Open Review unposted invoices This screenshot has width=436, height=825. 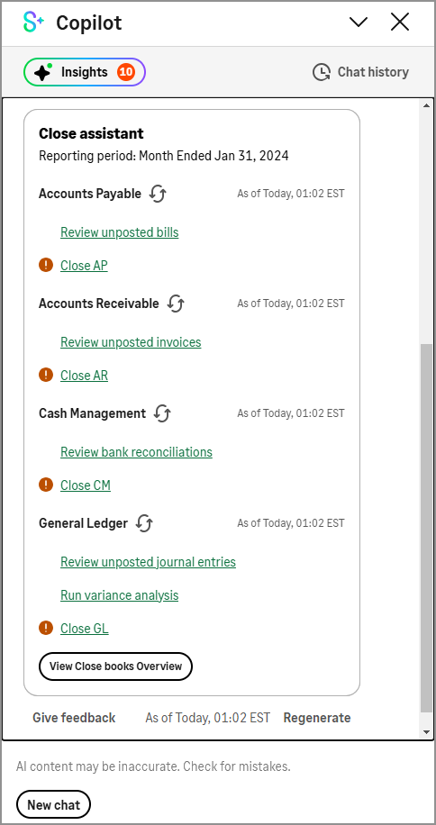(x=131, y=342)
